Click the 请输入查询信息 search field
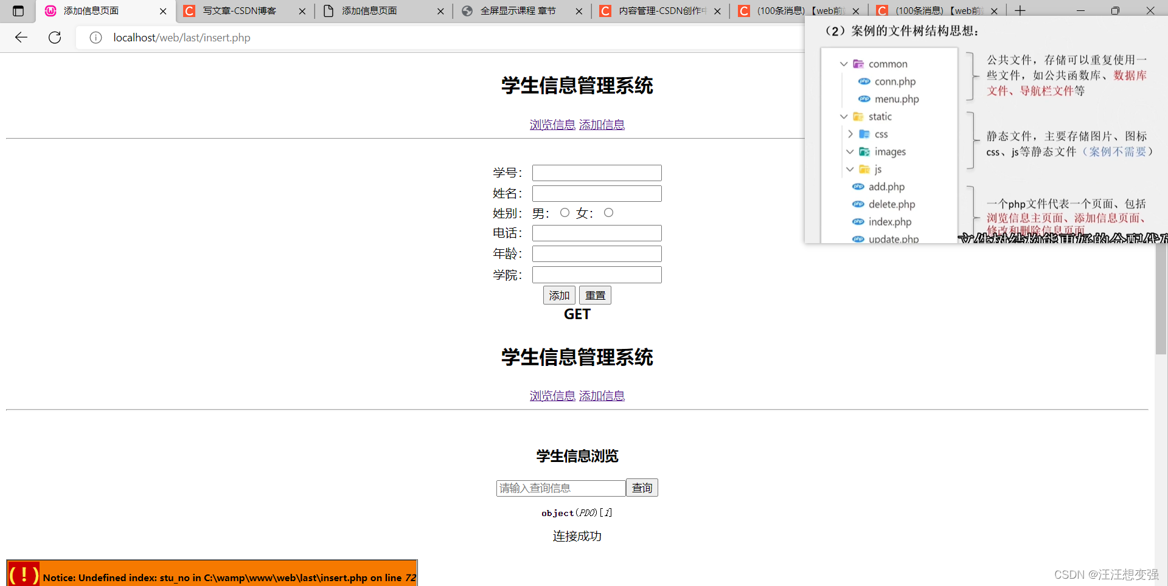Image resolution: width=1168 pixels, height=586 pixels. click(560, 488)
